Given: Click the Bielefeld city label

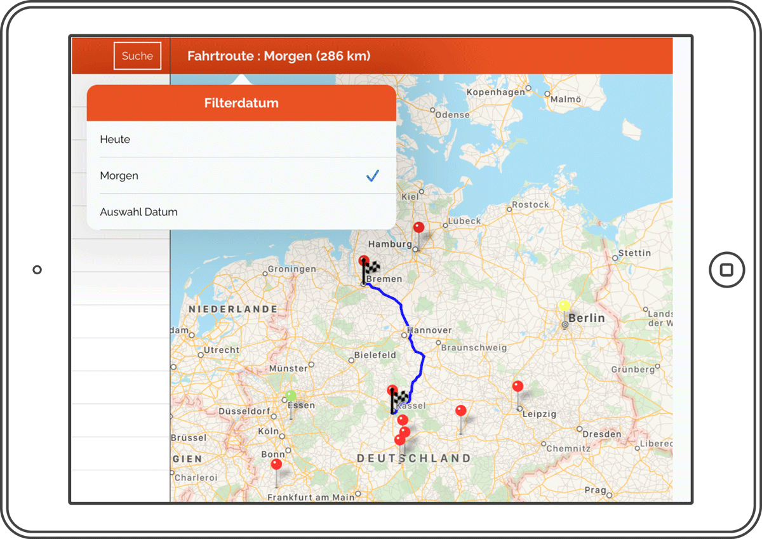Looking at the screenshot, I should coord(375,355).
